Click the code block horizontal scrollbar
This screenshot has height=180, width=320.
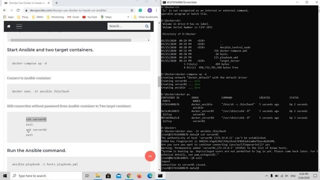[x=71, y=40]
